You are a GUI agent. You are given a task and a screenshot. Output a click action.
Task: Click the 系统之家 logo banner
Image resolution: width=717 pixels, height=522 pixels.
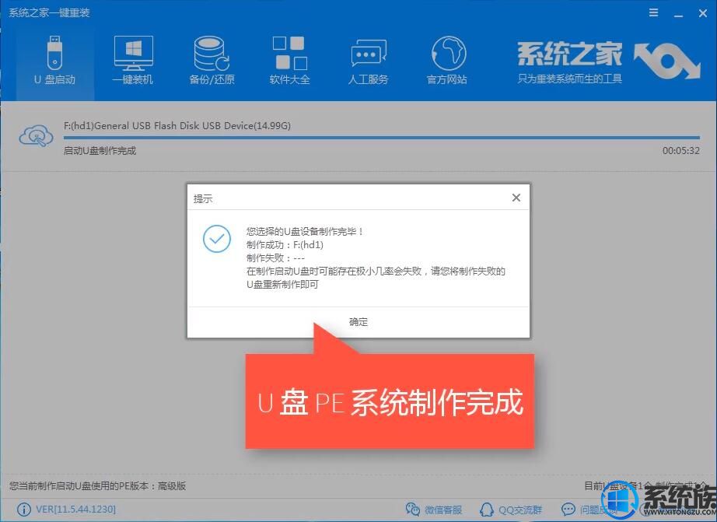608,61
